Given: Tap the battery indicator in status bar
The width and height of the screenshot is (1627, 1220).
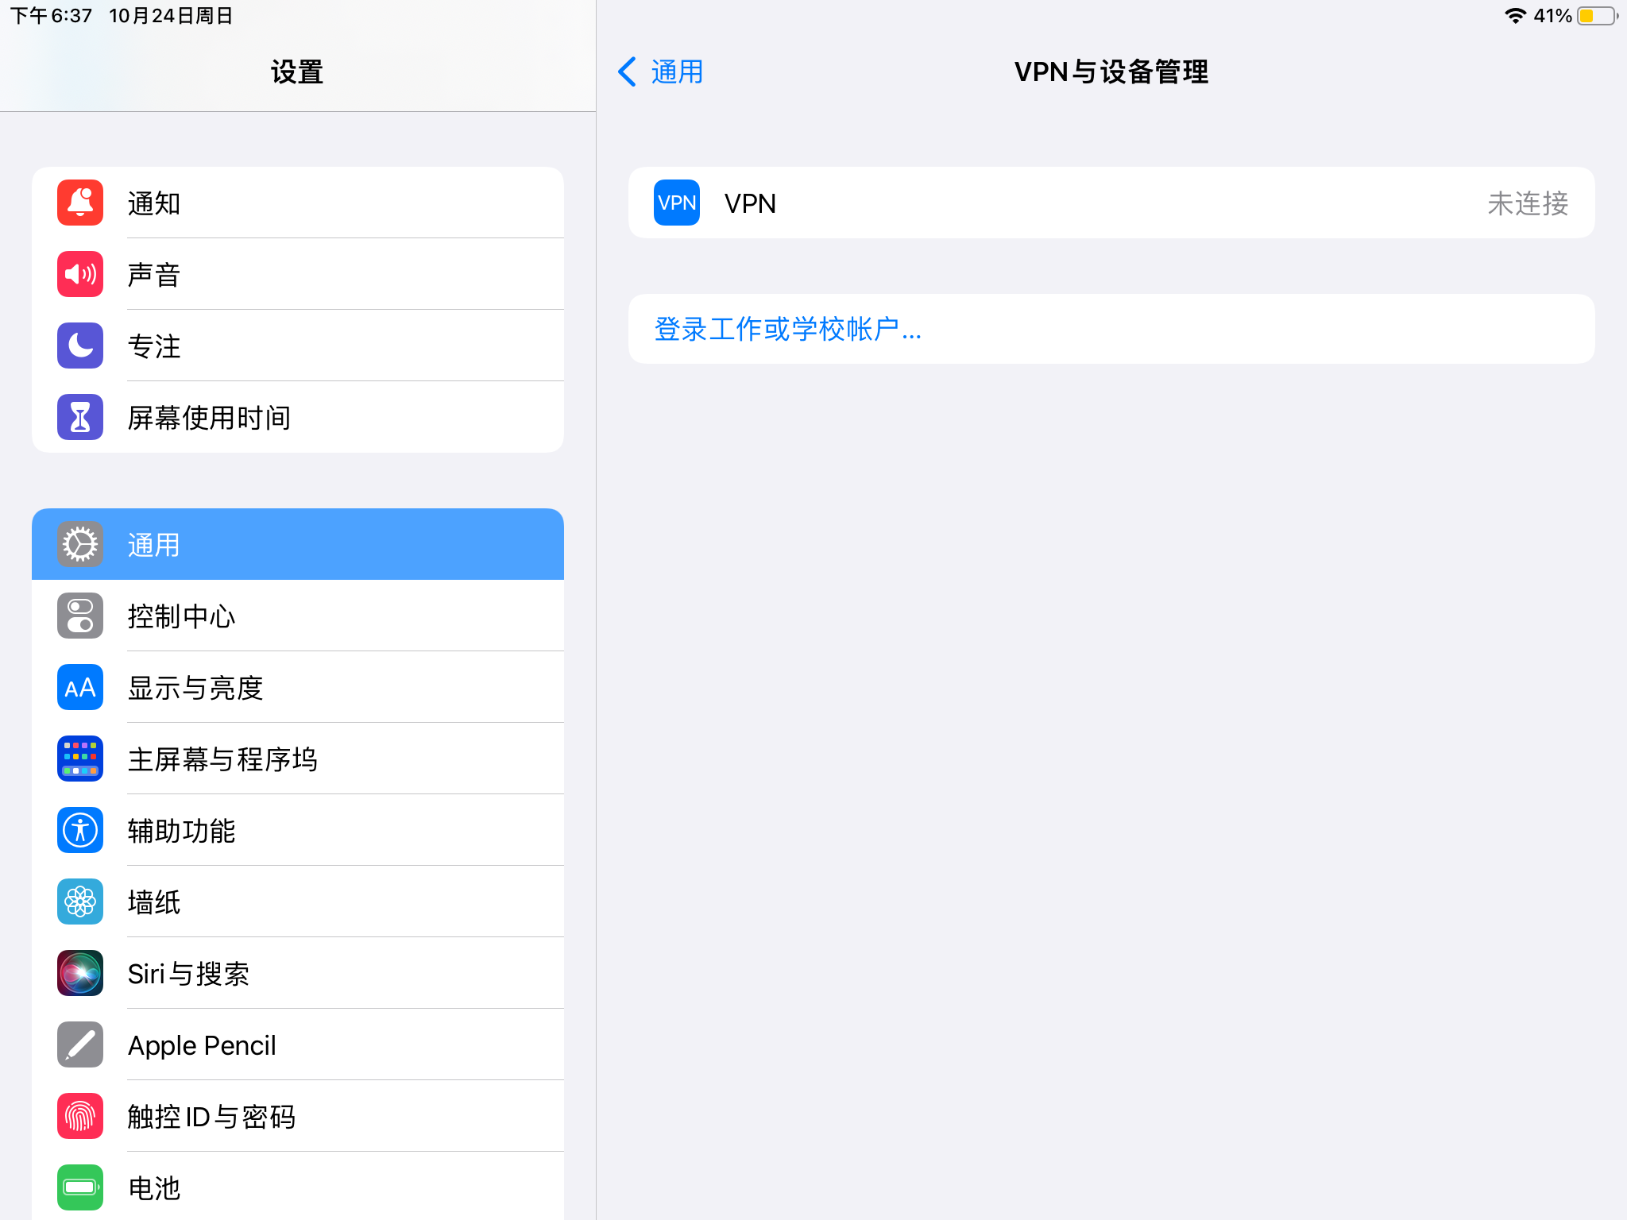Looking at the screenshot, I should (1597, 16).
